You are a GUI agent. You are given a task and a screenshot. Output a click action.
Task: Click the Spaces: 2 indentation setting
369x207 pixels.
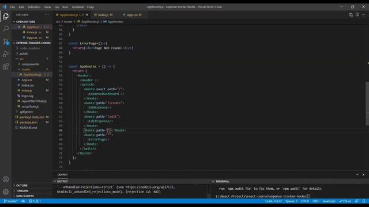pos(291,201)
